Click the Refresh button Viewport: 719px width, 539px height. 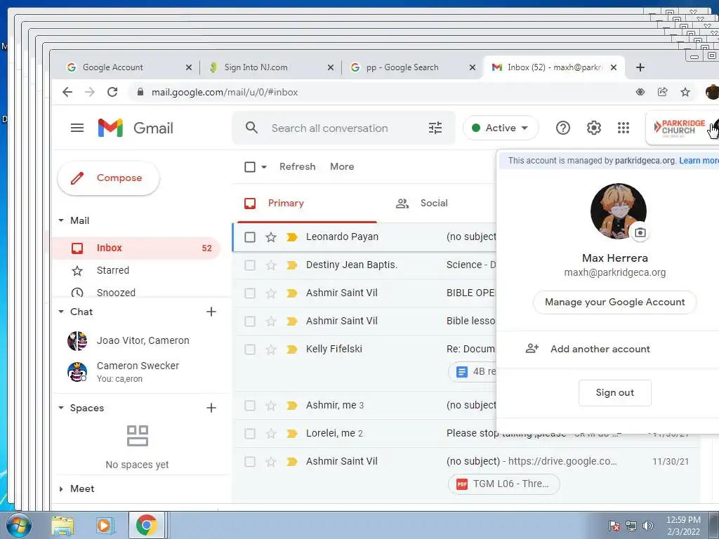(298, 167)
